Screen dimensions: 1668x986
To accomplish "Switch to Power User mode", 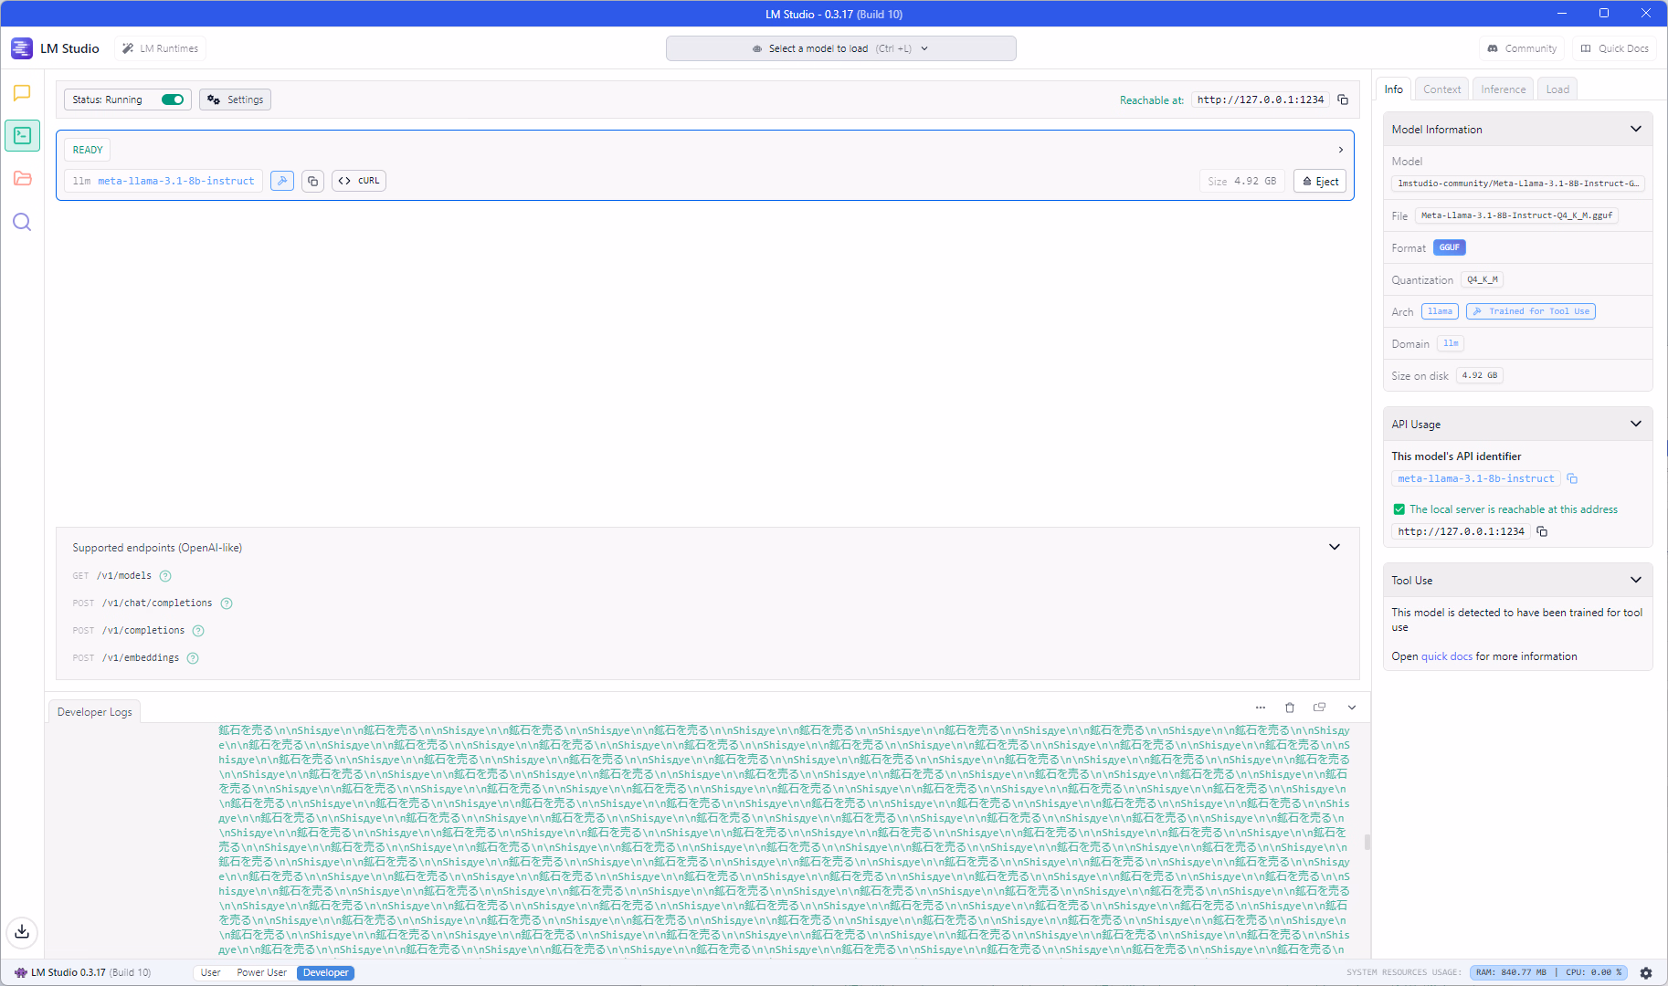I will click(261, 973).
